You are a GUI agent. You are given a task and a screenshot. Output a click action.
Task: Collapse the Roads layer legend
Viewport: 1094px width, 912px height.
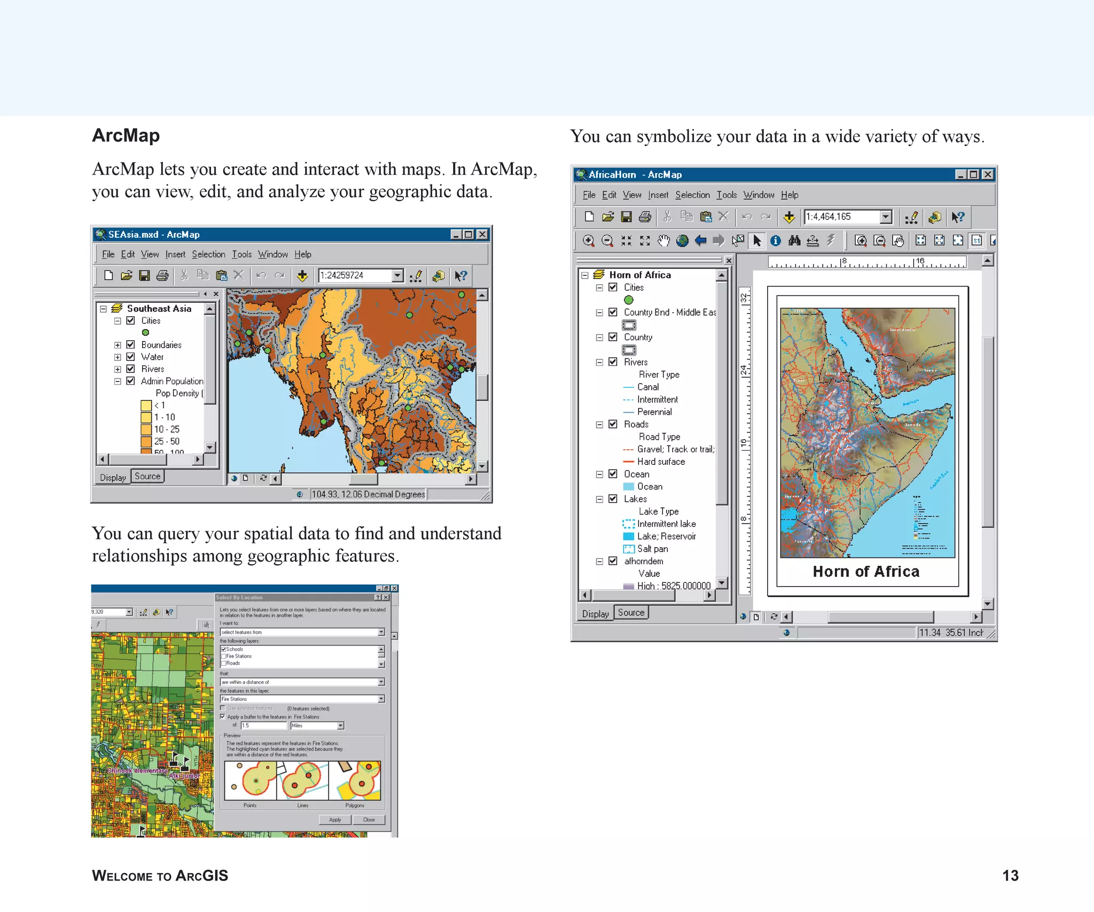click(599, 424)
